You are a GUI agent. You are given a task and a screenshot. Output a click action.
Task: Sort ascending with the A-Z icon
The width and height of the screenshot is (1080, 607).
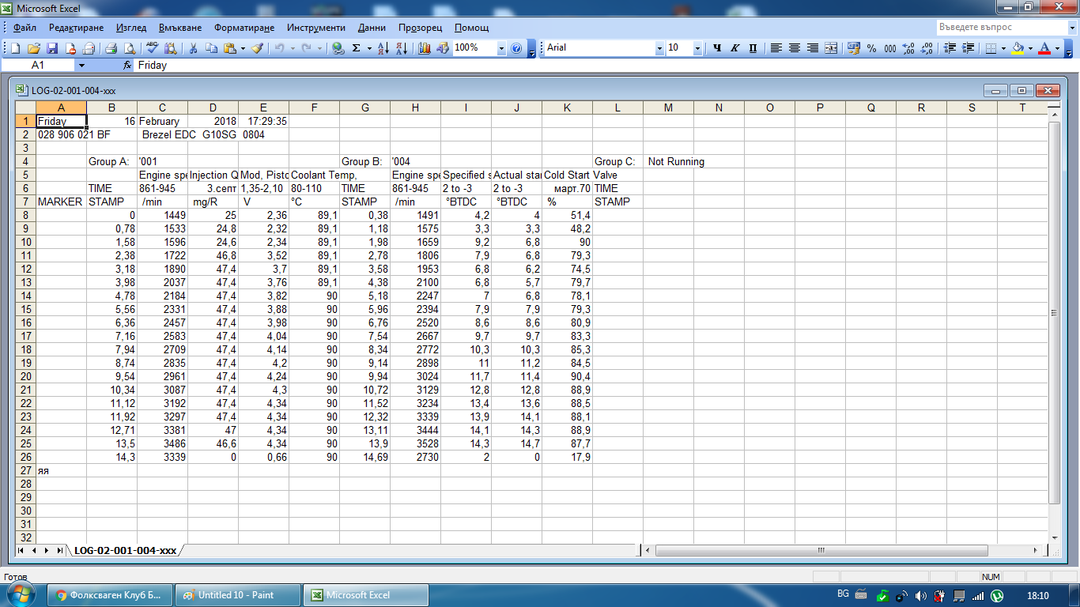coord(383,48)
